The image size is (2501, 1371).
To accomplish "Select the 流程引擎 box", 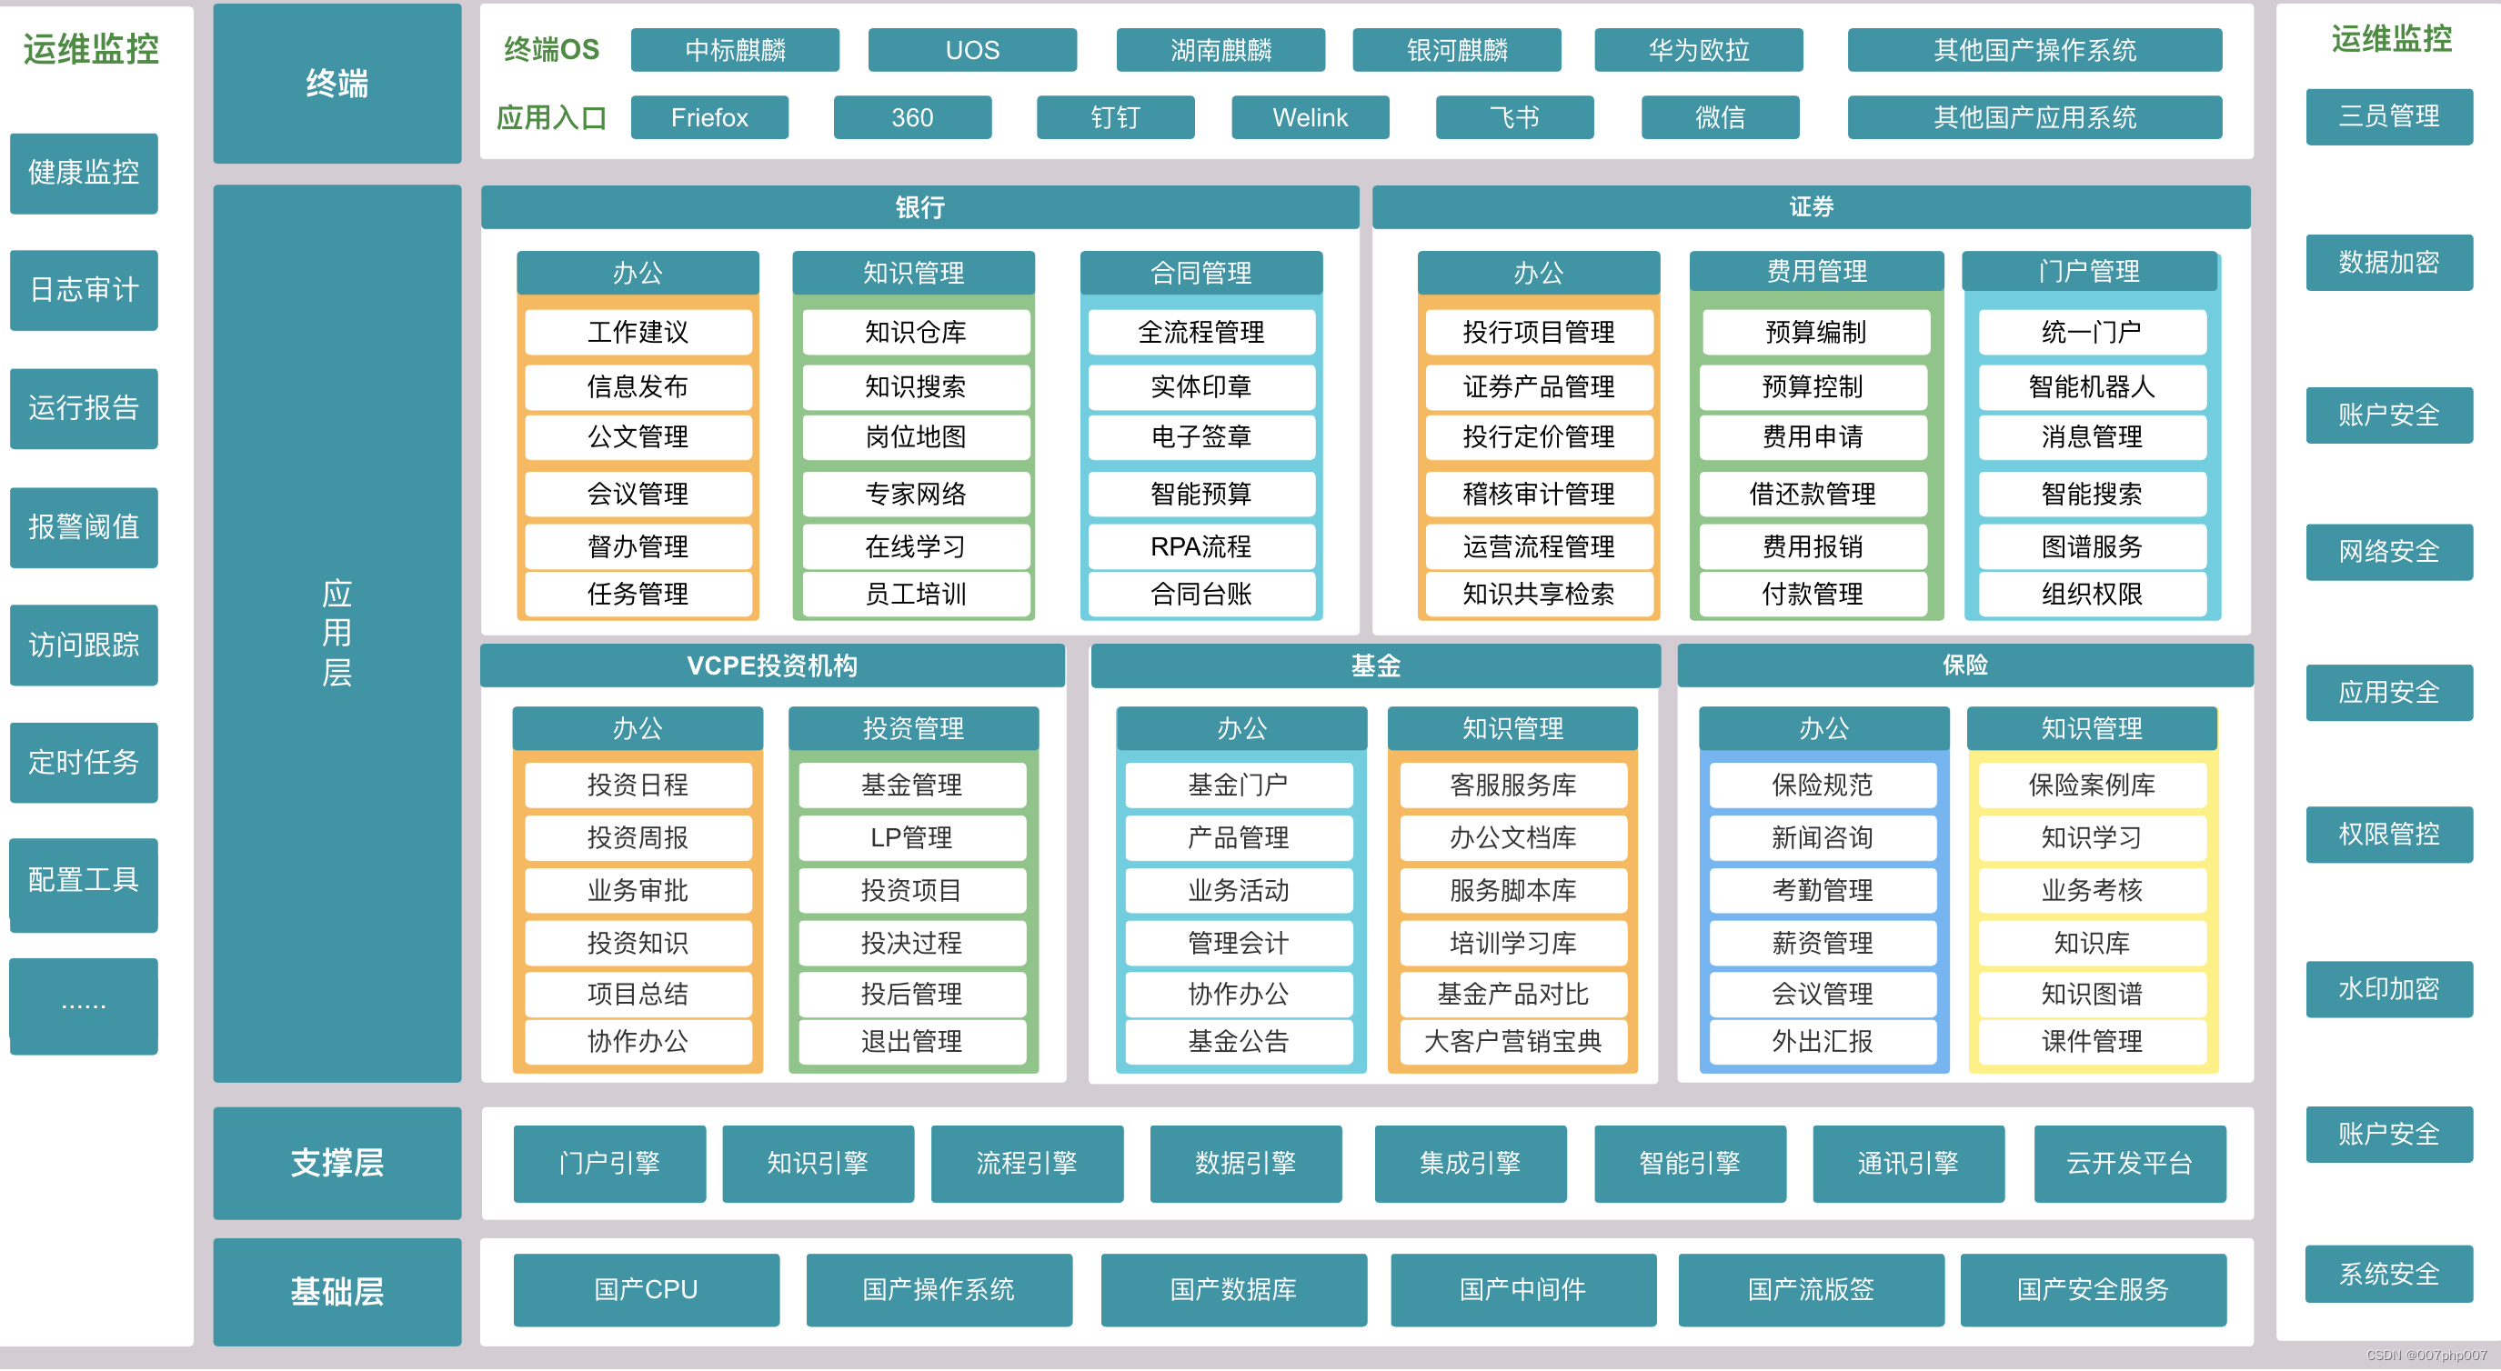I will point(1026,1164).
